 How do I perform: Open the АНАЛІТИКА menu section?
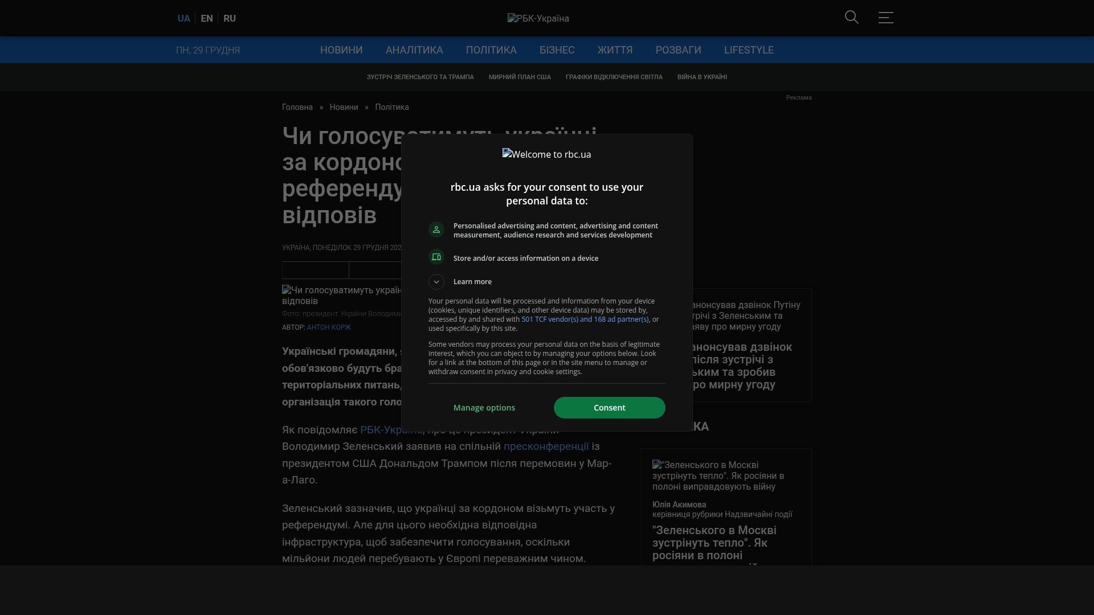coord(414,50)
